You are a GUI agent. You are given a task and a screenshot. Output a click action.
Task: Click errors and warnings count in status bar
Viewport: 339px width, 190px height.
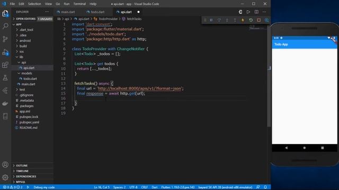coord(13,187)
